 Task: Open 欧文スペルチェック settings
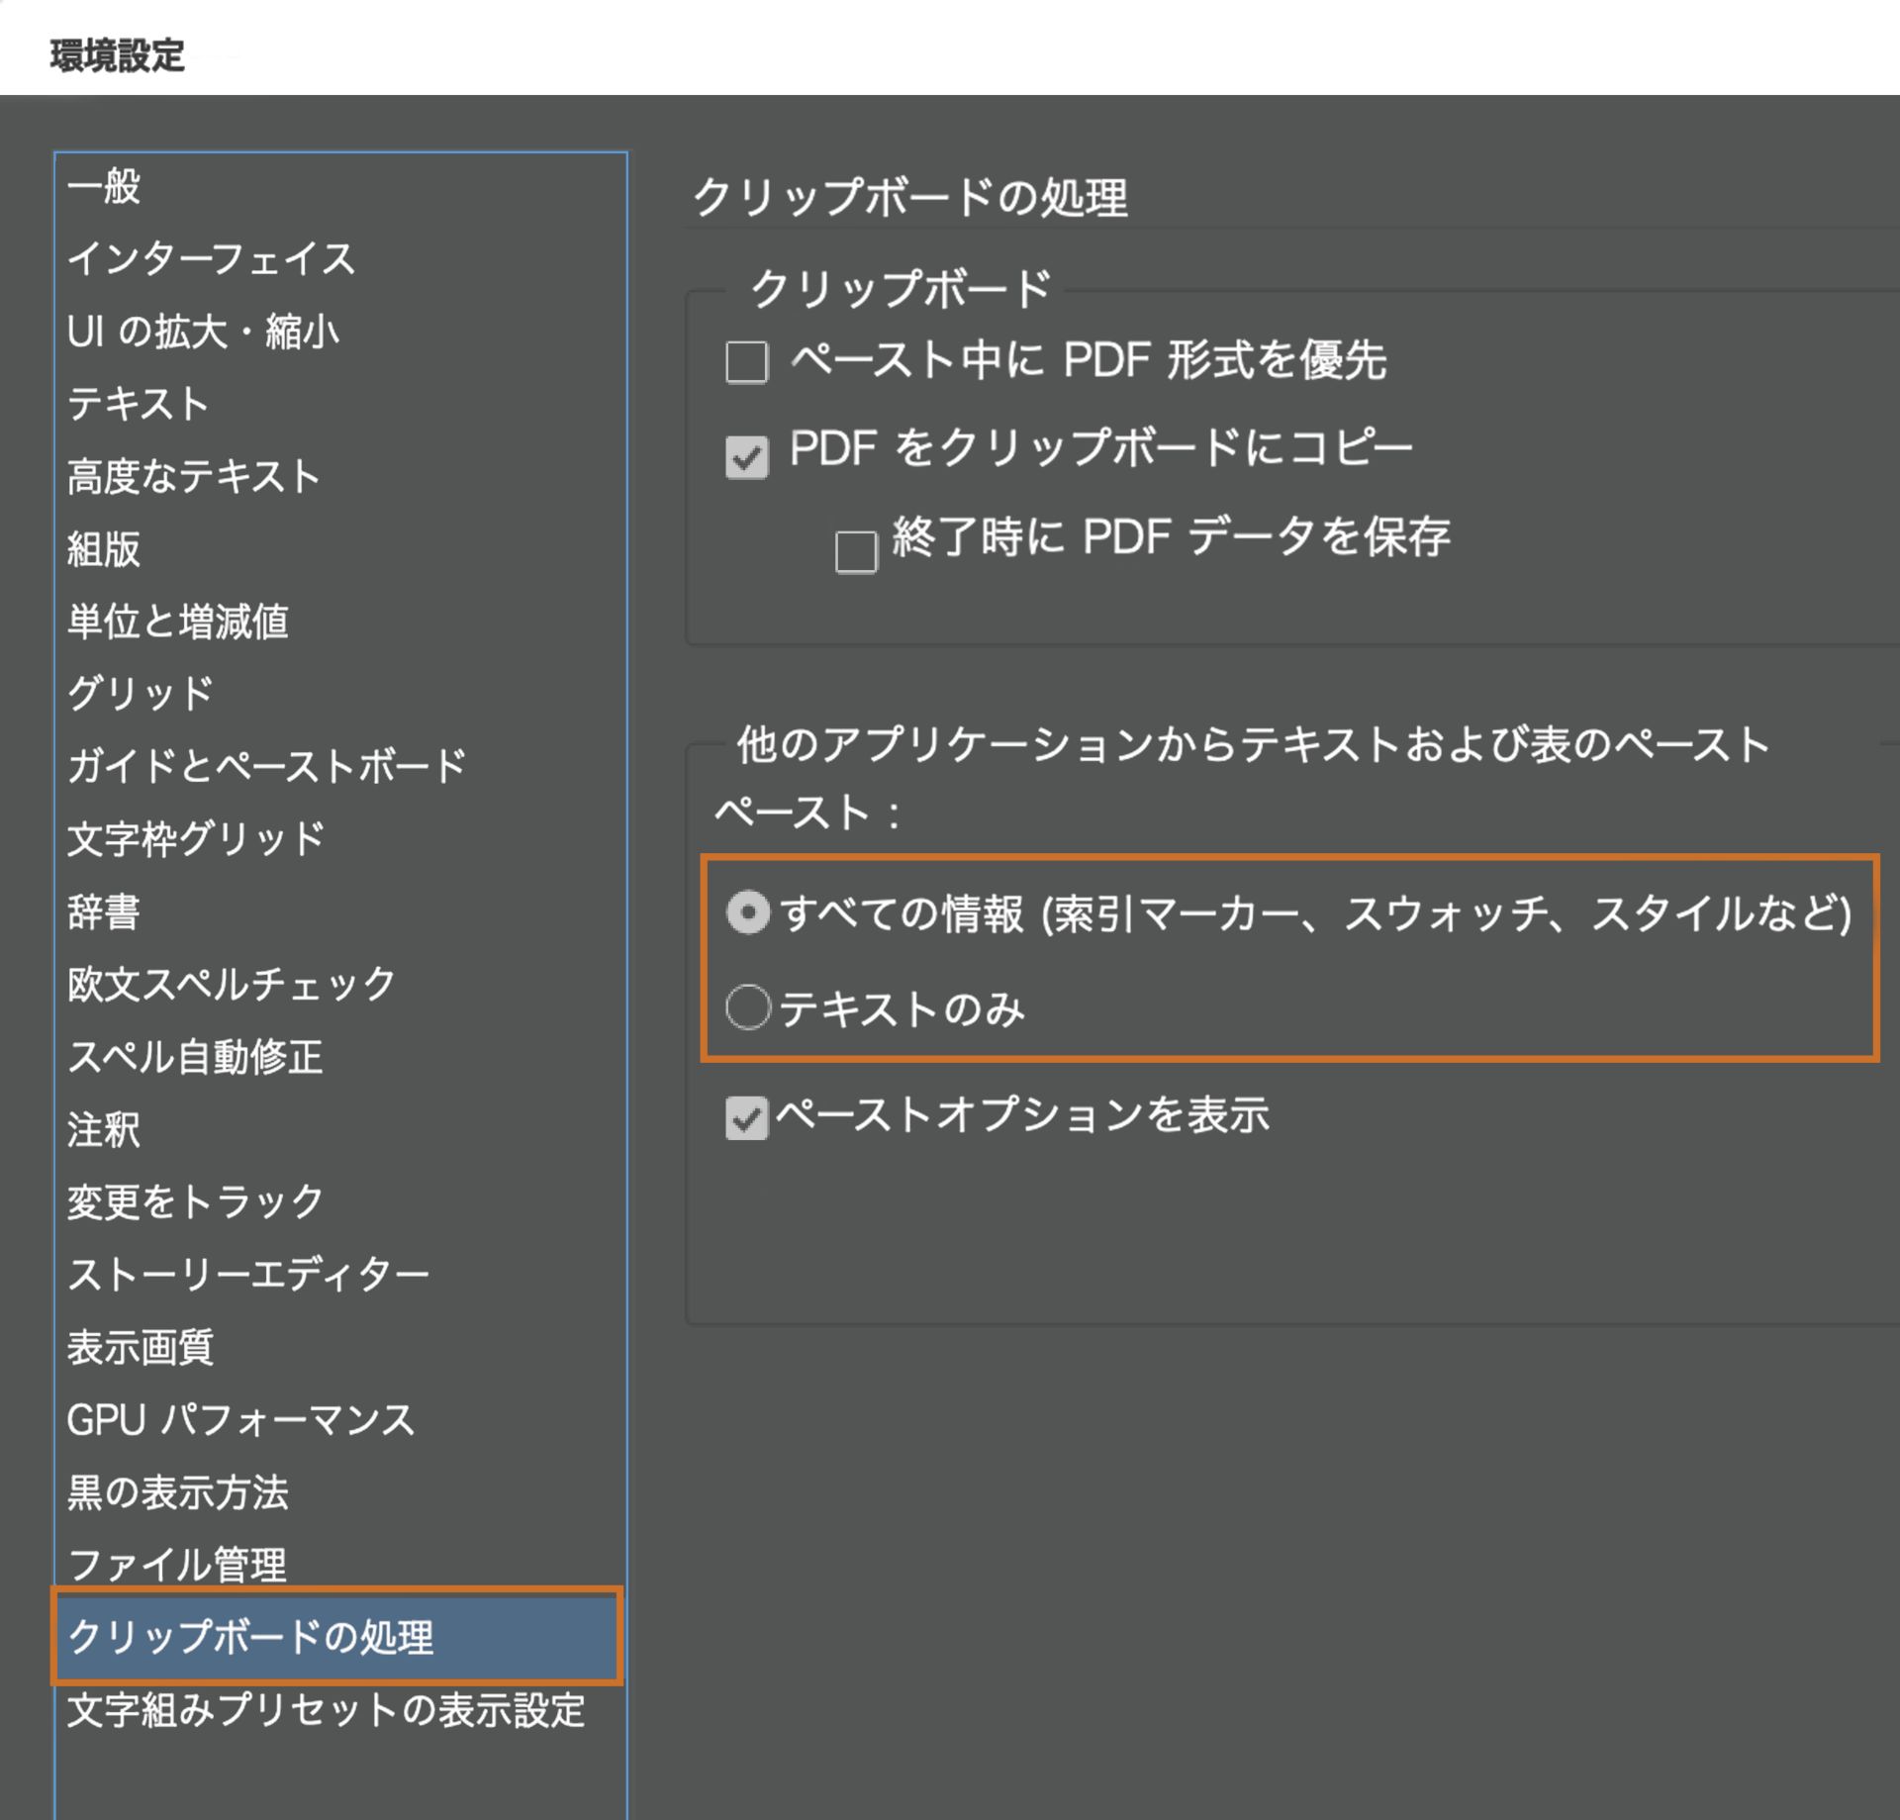230,984
